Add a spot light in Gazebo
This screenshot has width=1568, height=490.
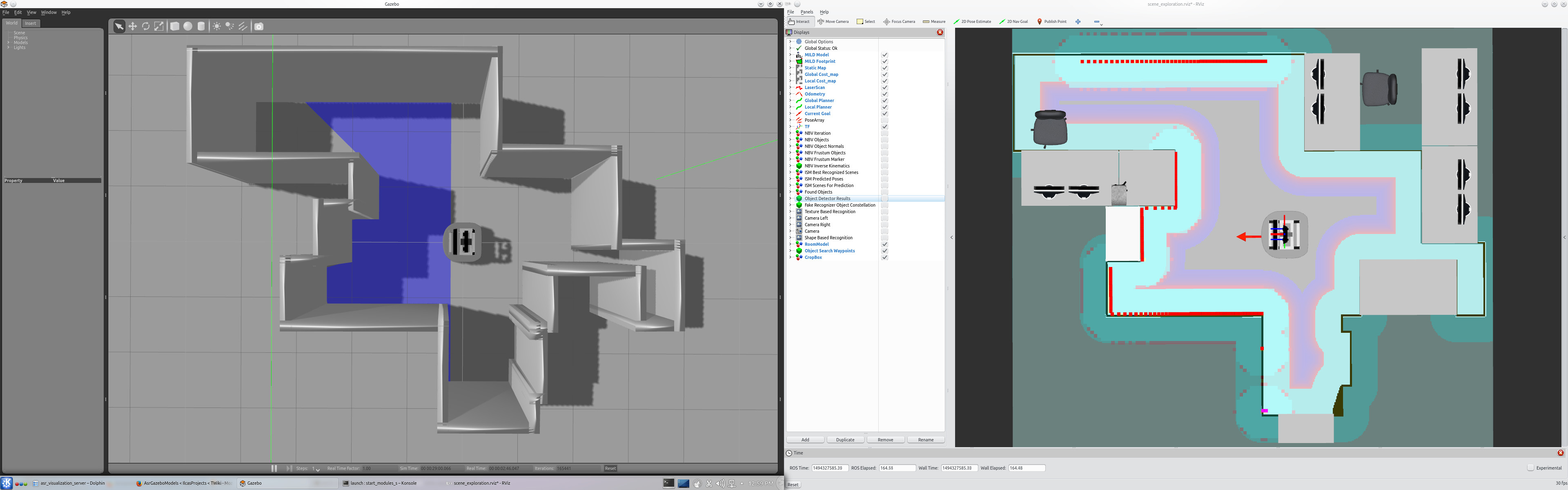point(230,26)
